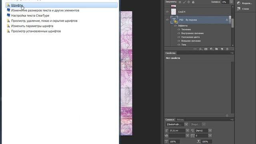
Task: Click the leading icon in Character panel
Action: [193, 131]
